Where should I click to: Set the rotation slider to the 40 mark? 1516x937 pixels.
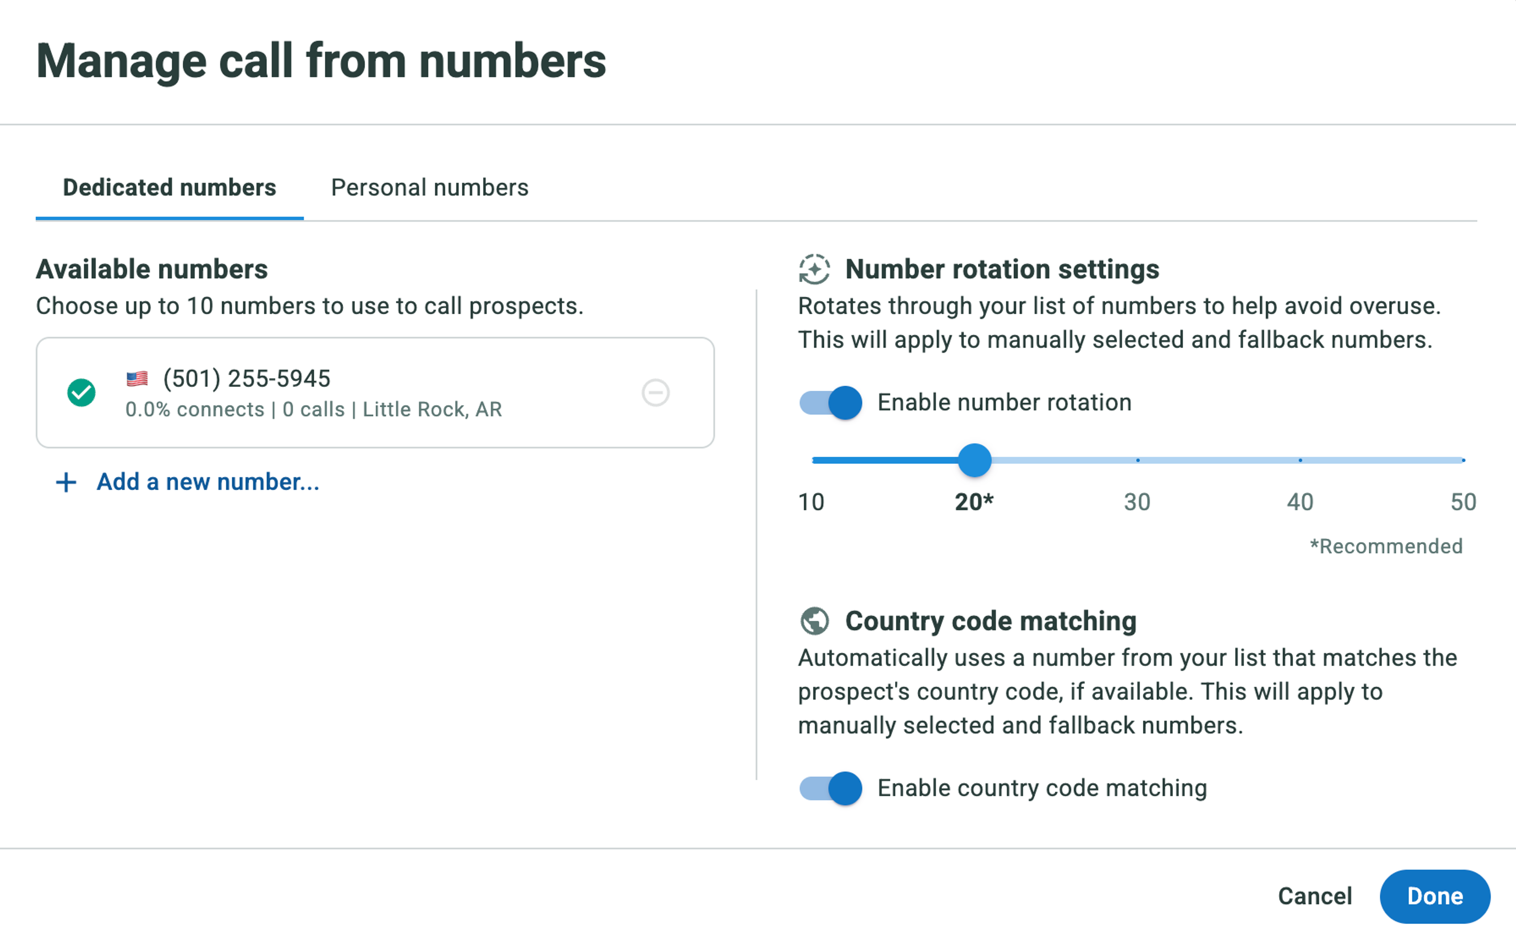coord(1300,460)
